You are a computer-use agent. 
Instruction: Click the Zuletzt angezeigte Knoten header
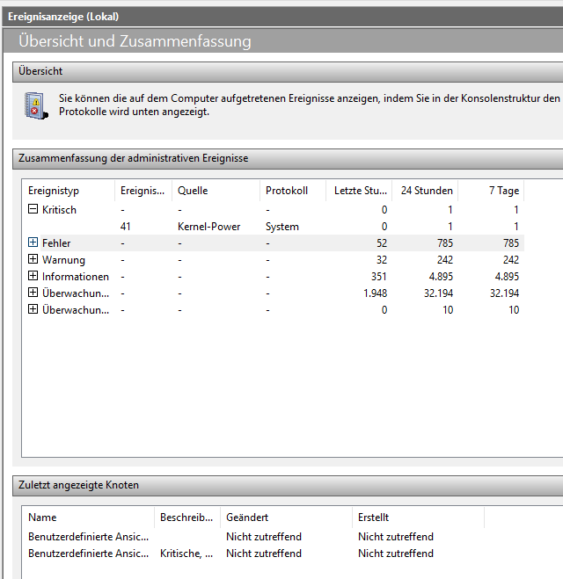point(288,485)
